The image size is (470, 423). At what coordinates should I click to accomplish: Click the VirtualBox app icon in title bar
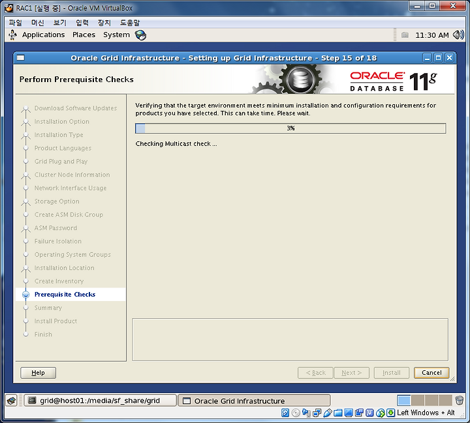point(8,8)
